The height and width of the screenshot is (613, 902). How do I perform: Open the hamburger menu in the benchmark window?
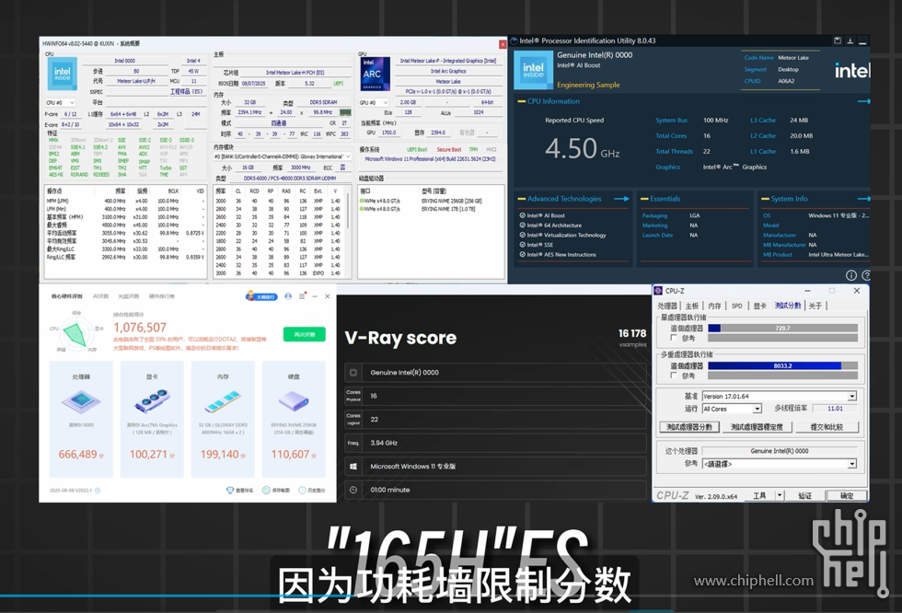coord(302,296)
